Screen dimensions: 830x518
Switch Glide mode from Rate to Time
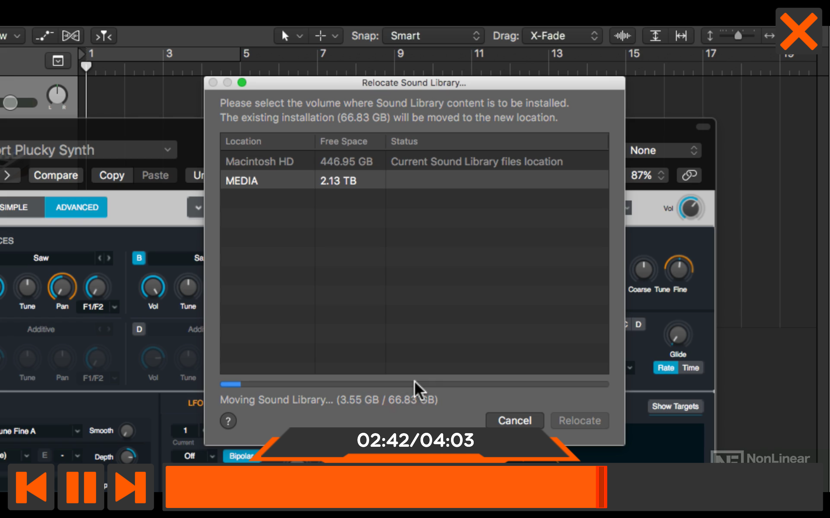tap(691, 367)
